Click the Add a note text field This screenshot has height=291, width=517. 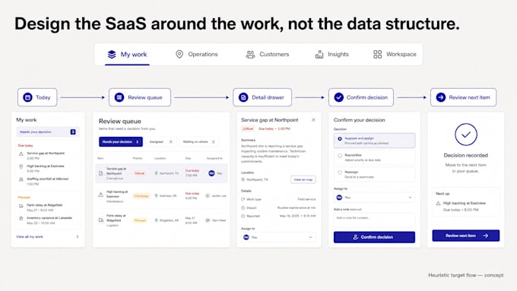click(x=374, y=220)
